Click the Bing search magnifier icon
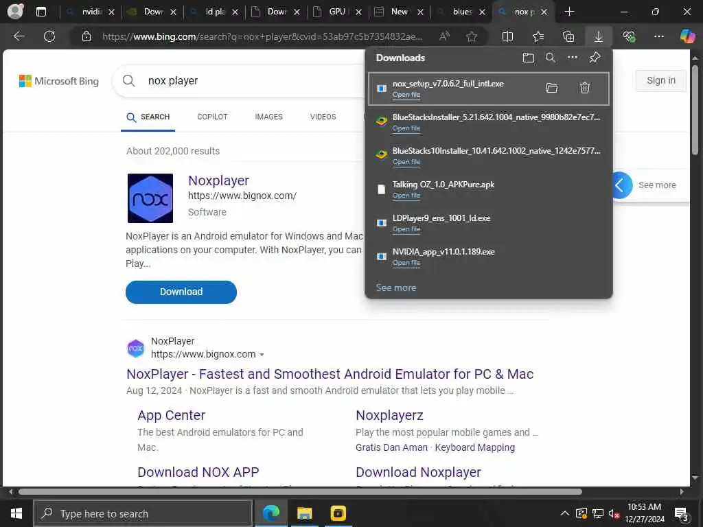The width and height of the screenshot is (703, 527). coord(128,81)
